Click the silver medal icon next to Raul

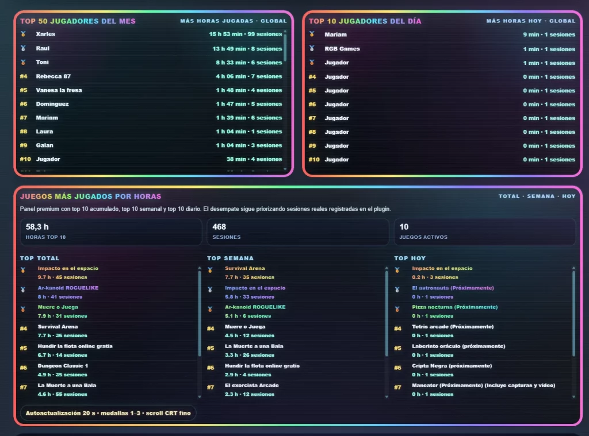pos(24,48)
